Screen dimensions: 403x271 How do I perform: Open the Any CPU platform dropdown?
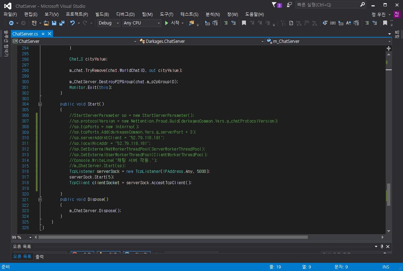coord(142,23)
